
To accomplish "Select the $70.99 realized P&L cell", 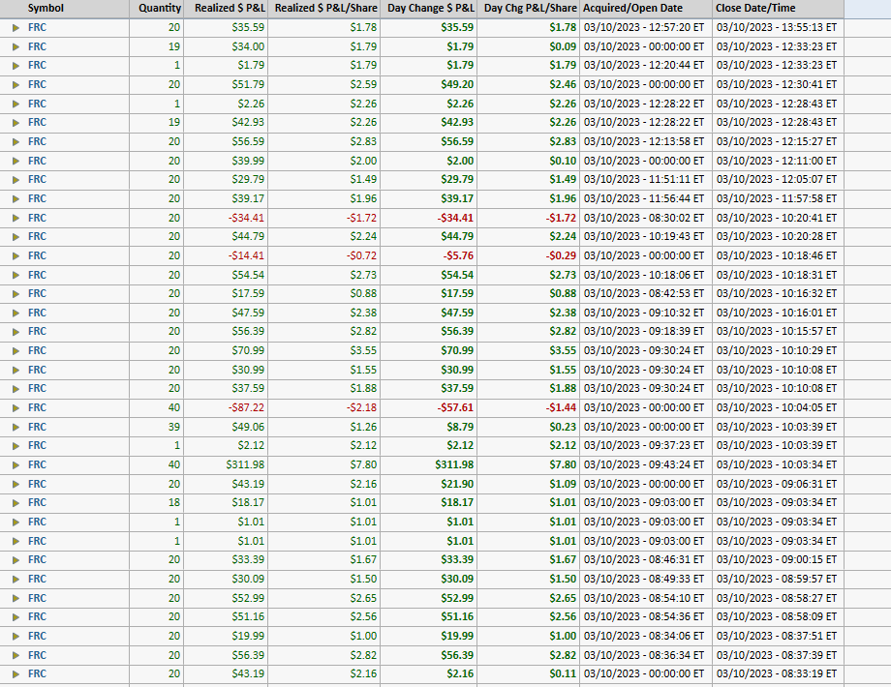I will point(226,351).
